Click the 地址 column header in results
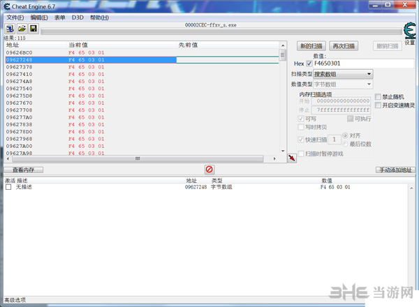Screen dimensions: 419x307 pyautogui.click(x=36, y=45)
